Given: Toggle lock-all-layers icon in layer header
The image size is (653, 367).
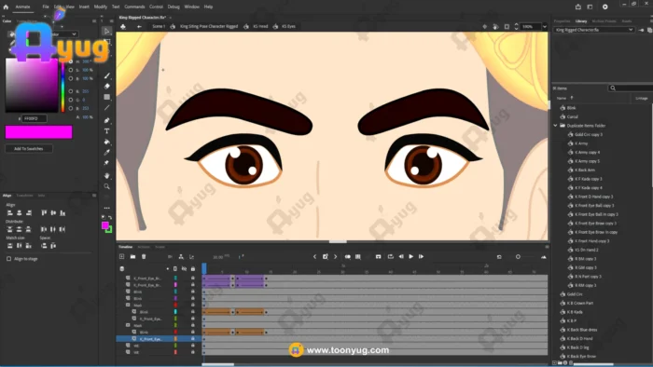Looking at the screenshot, I should pos(193,269).
